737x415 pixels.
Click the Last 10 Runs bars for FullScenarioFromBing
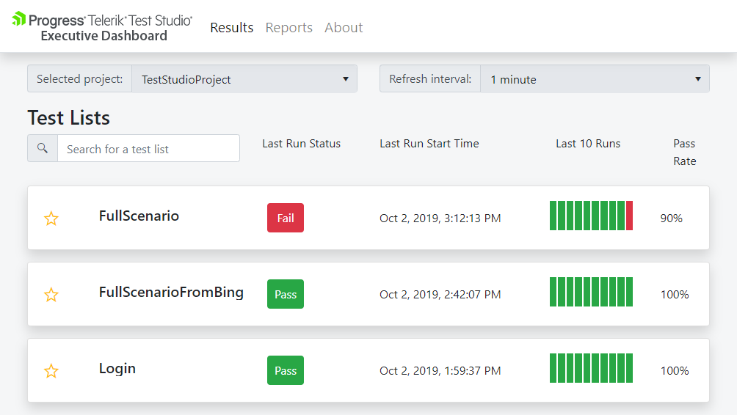point(592,292)
